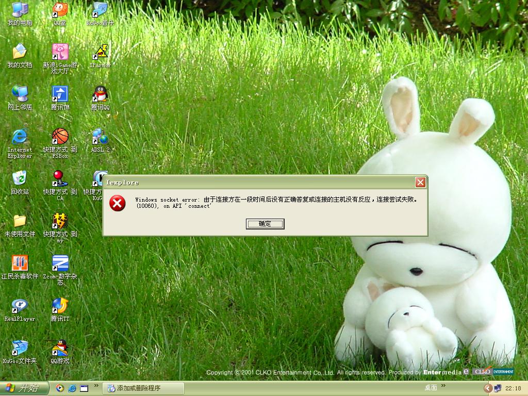Click the red error icon in dialog
This screenshot has height=396, width=528.
[x=117, y=203]
